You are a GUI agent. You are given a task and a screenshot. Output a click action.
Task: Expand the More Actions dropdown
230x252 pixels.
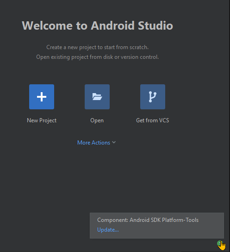point(96,143)
